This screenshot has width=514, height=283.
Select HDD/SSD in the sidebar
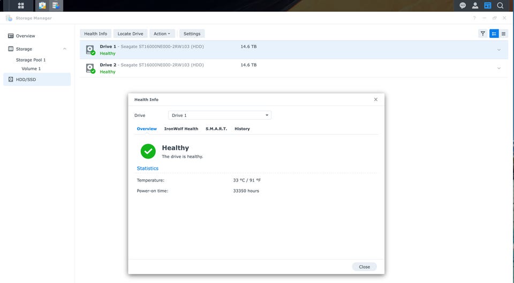[x=37, y=80]
